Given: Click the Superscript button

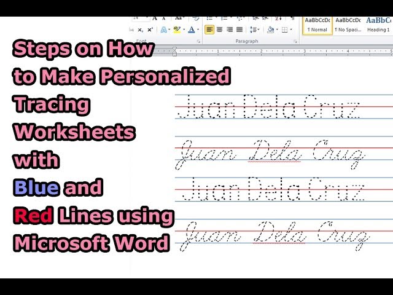Looking at the screenshot, I should pyautogui.click(x=150, y=30).
